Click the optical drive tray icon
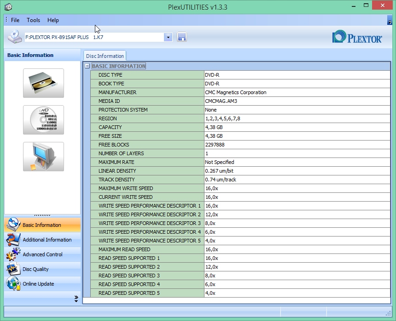This screenshot has height=321, width=396. (43, 83)
